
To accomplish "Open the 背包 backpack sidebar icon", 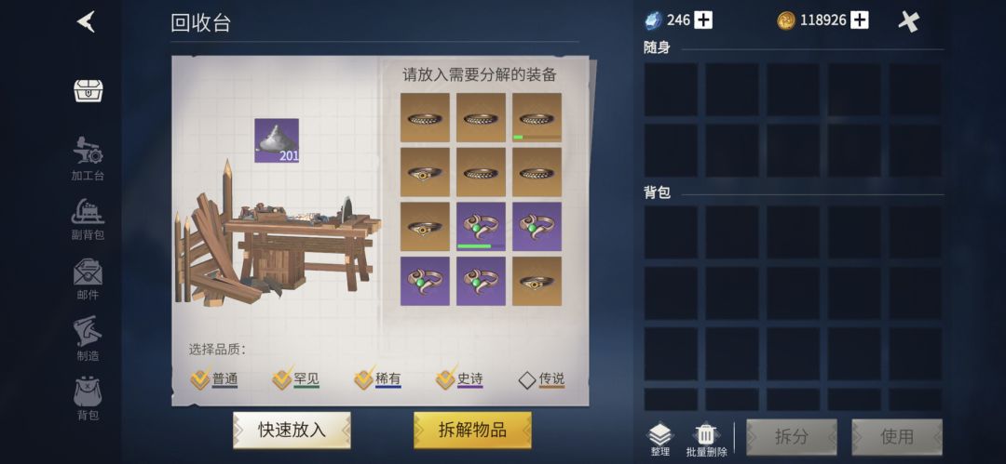I will click(x=88, y=399).
